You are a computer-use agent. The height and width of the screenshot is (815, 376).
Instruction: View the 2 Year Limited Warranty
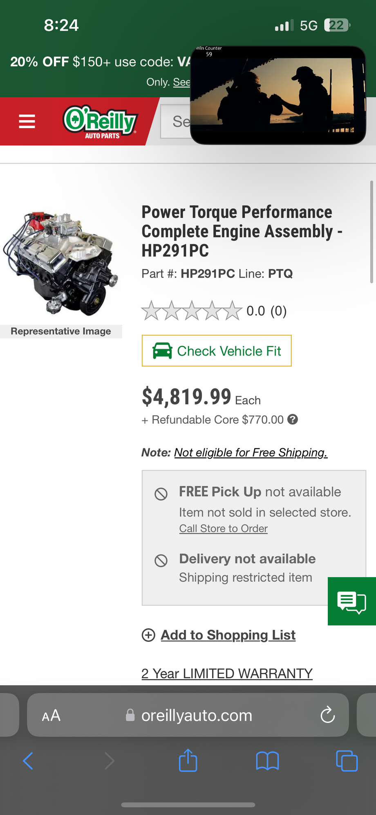[227, 673]
